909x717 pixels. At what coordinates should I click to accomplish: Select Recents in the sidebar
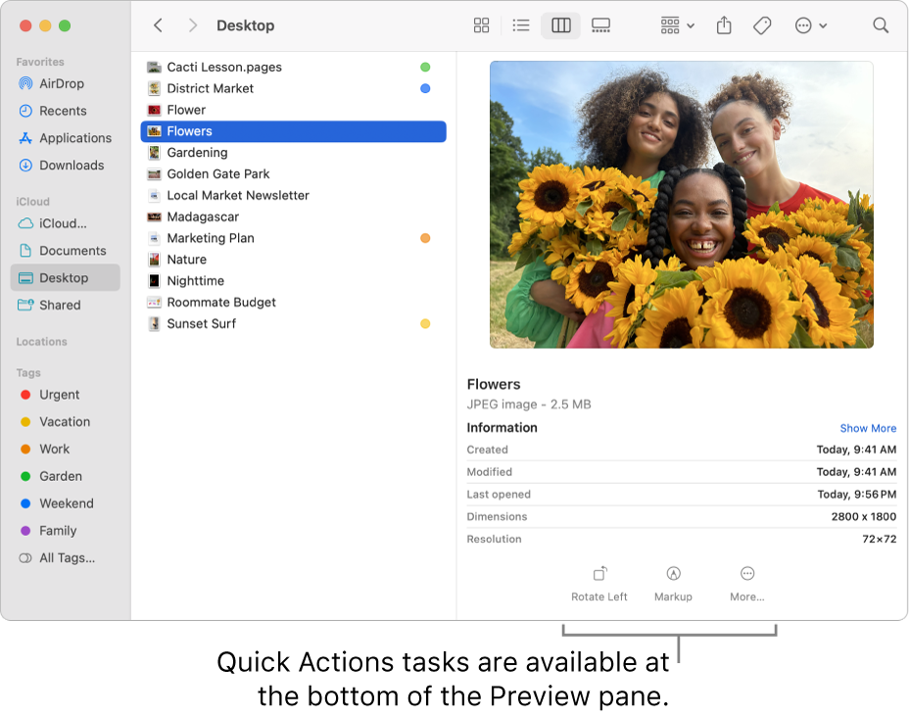pyautogui.click(x=59, y=111)
